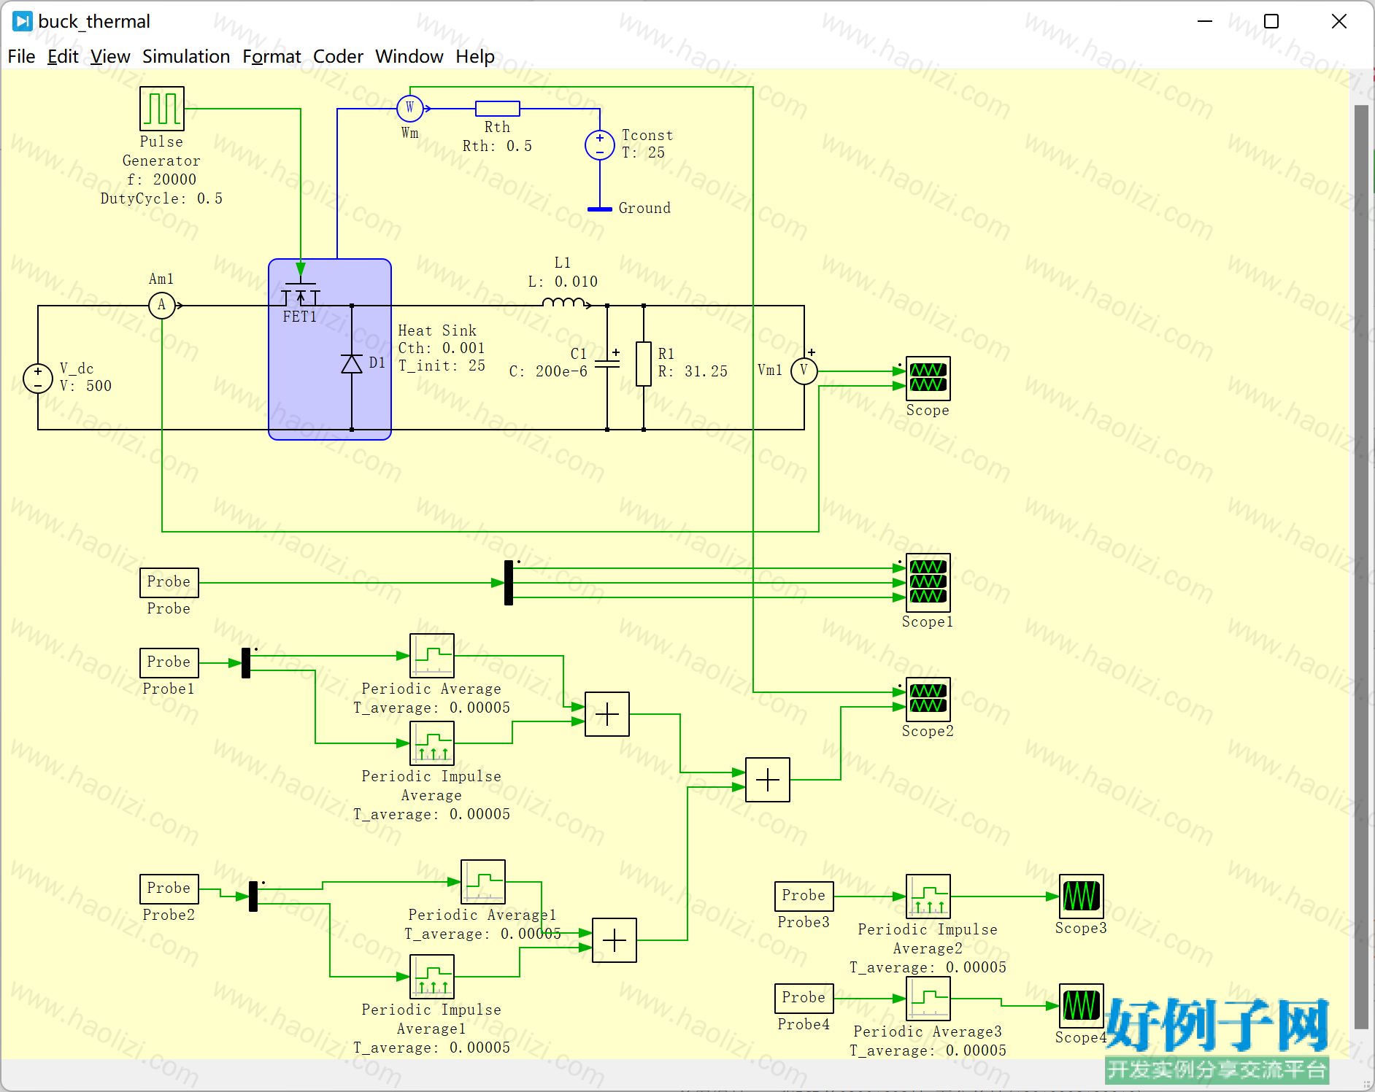This screenshot has height=1092, width=1375.
Task: Open the Format menu
Action: (271, 56)
